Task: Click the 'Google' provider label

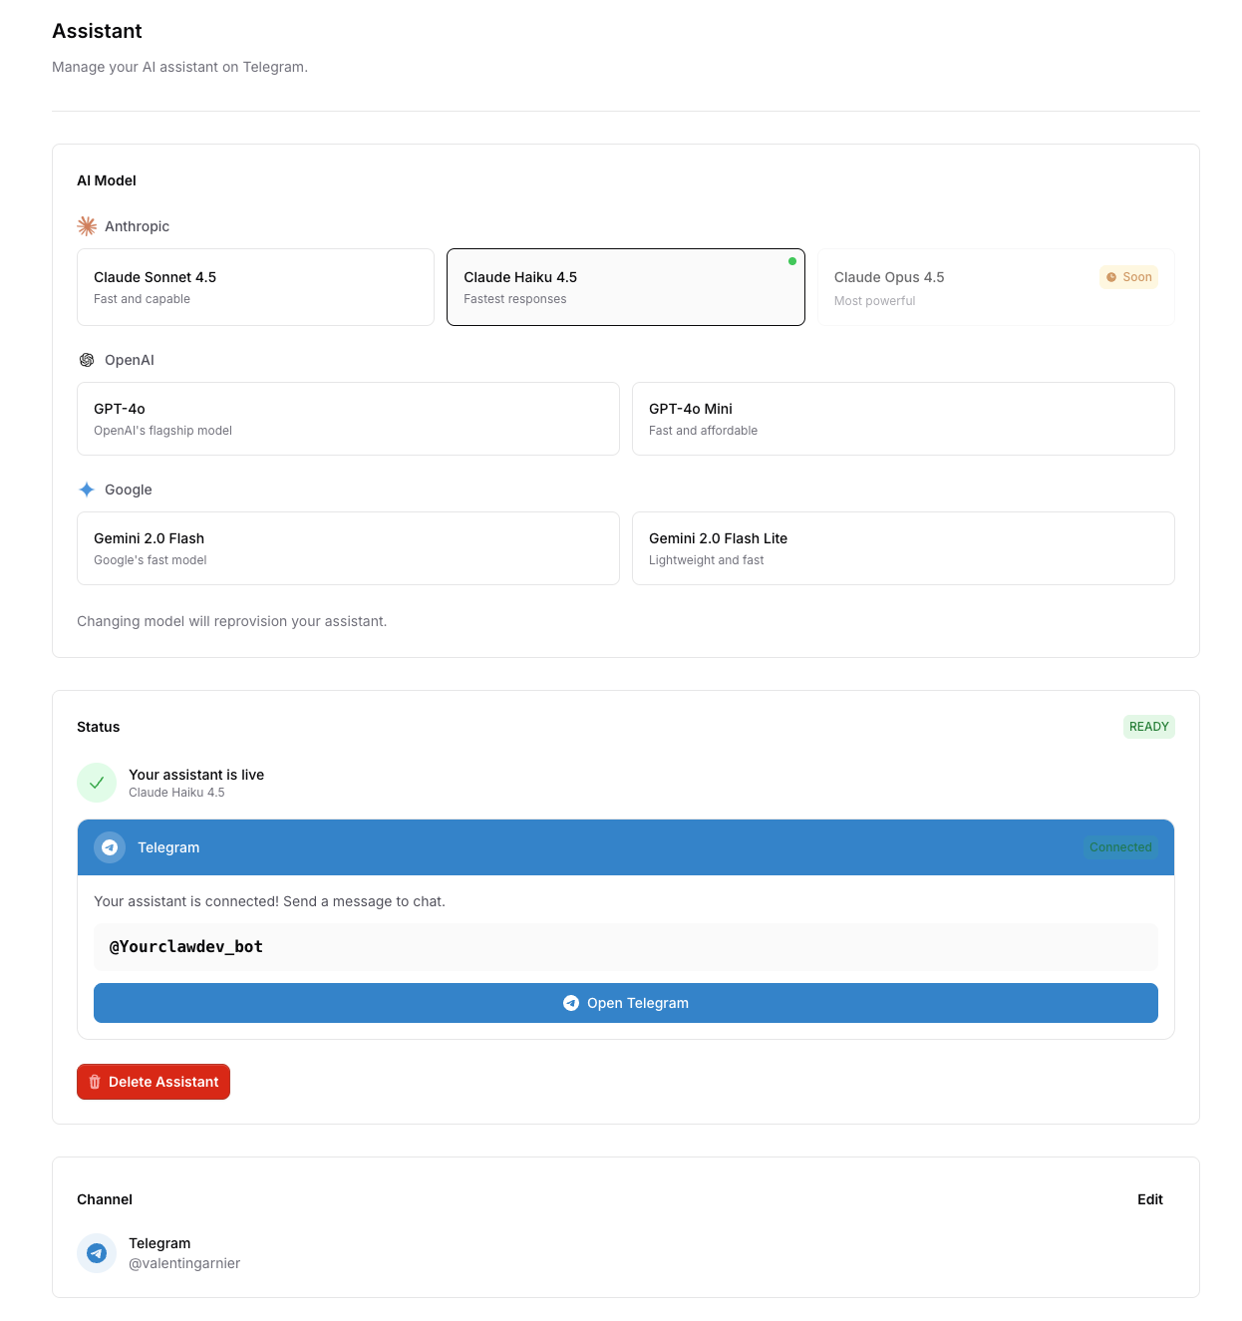Action: (129, 490)
